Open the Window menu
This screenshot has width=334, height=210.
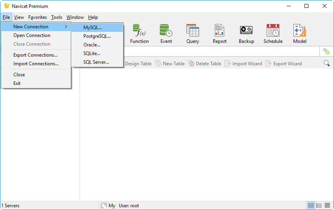click(x=75, y=17)
